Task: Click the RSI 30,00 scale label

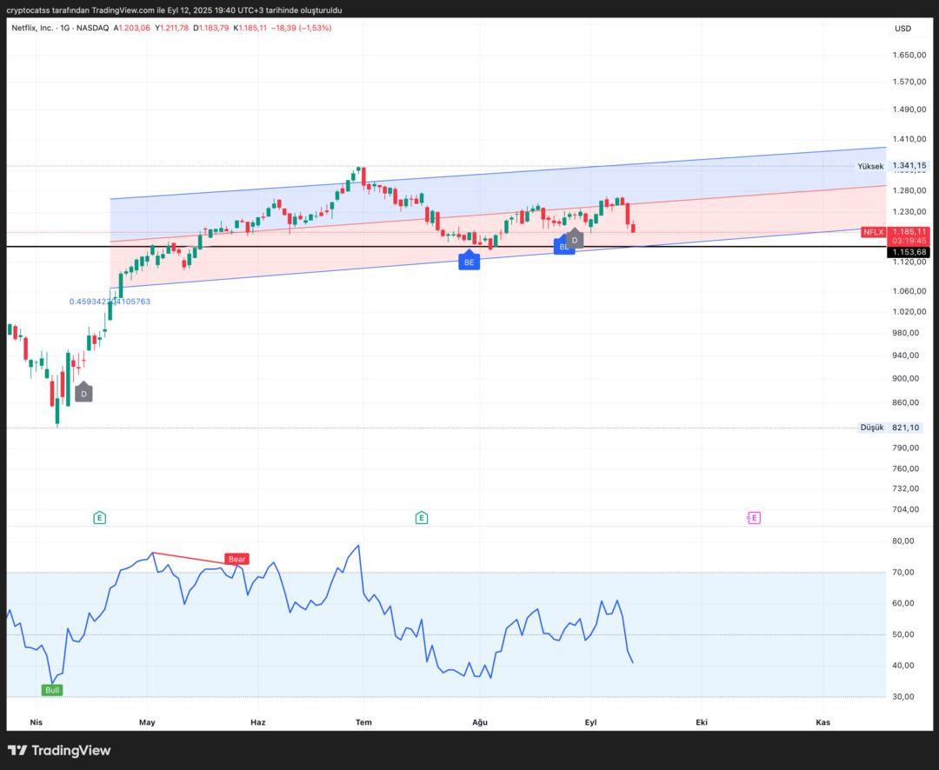Action: (903, 696)
